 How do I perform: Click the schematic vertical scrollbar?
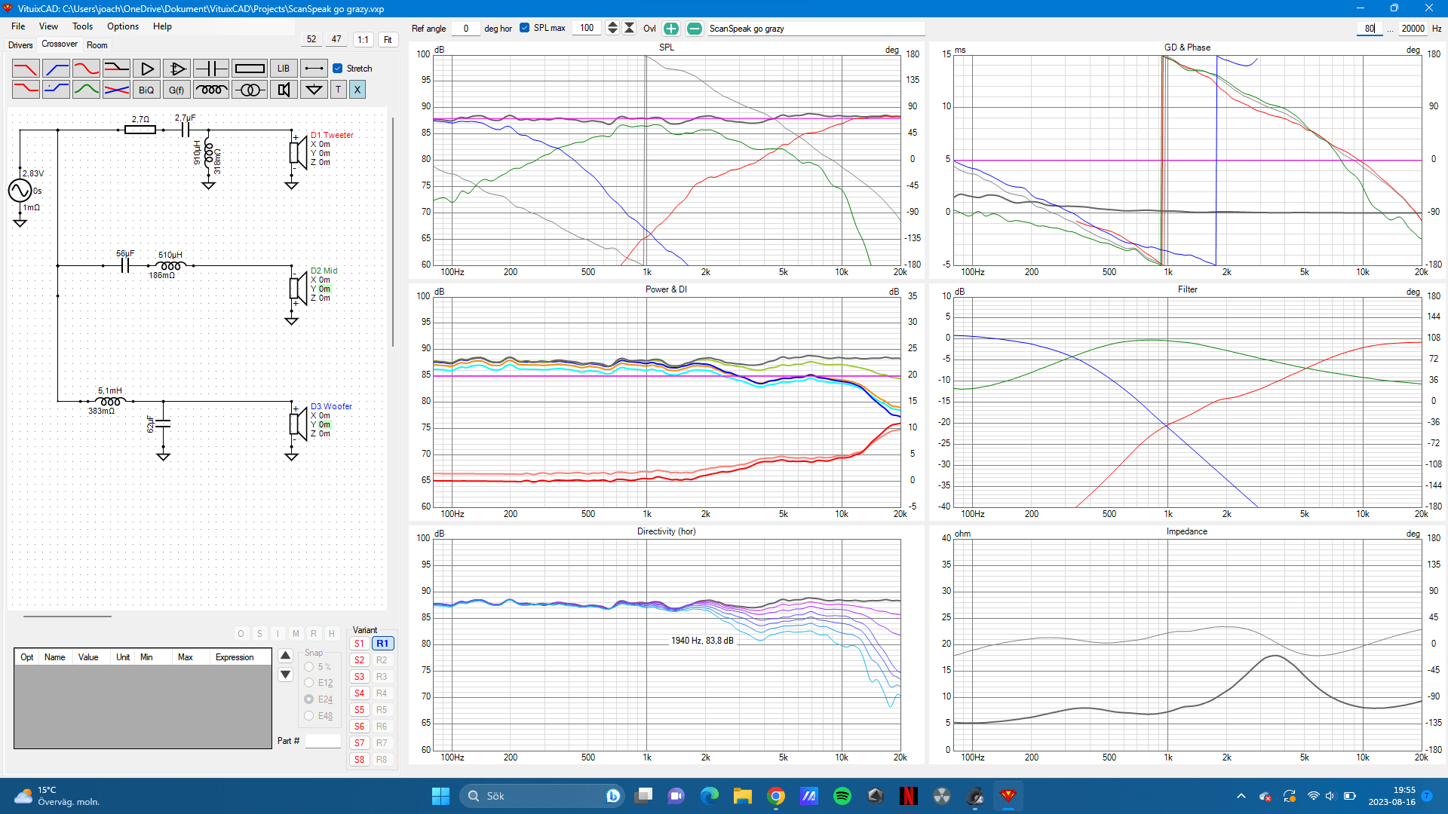[x=392, y=232]
